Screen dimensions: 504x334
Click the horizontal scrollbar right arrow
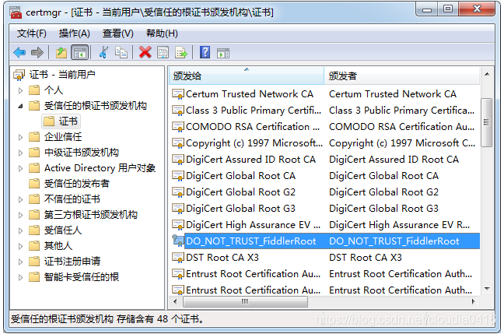point(473,302)
